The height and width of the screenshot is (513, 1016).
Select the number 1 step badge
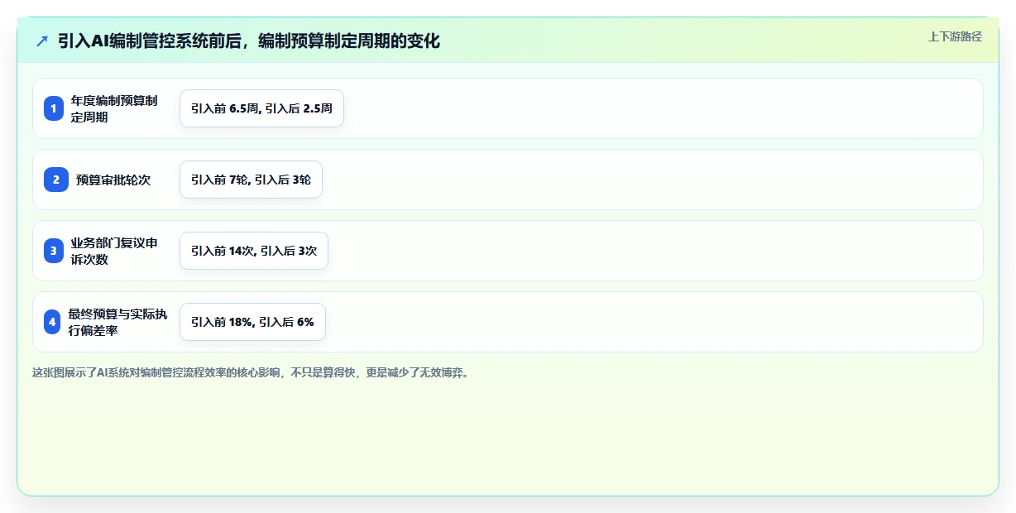[54, 108]
